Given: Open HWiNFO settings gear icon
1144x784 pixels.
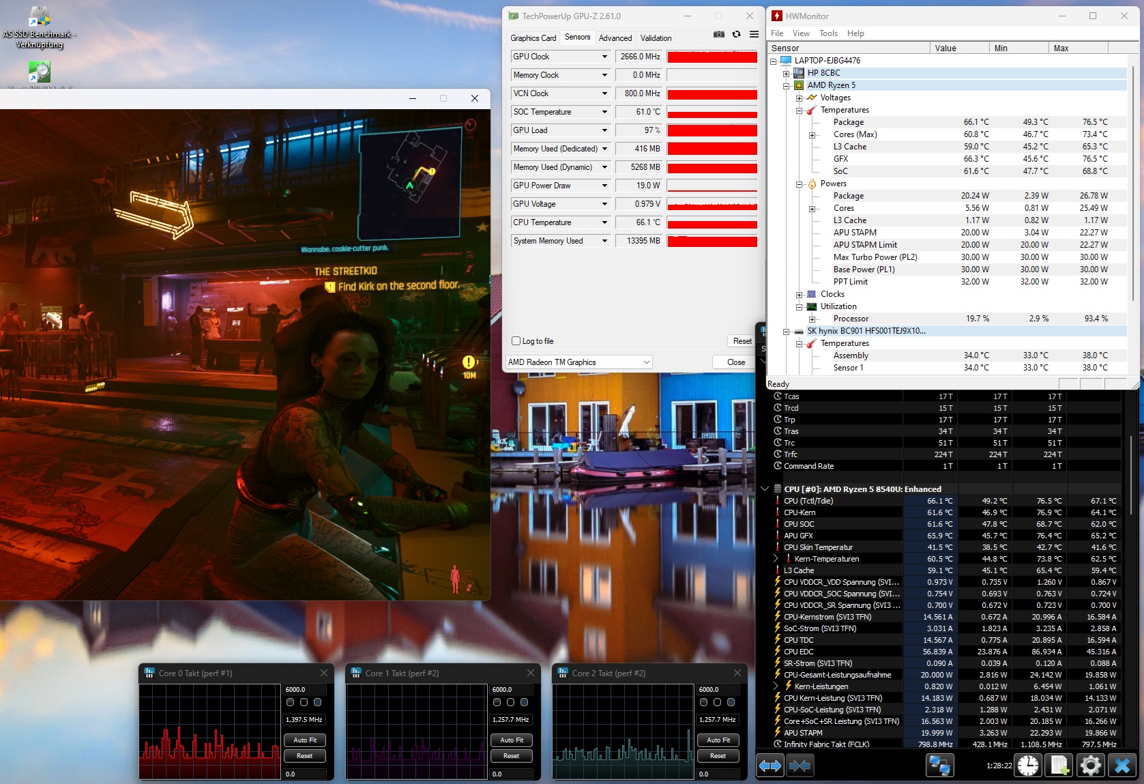Looking at the screenshot, I should tap(1090, 766).
